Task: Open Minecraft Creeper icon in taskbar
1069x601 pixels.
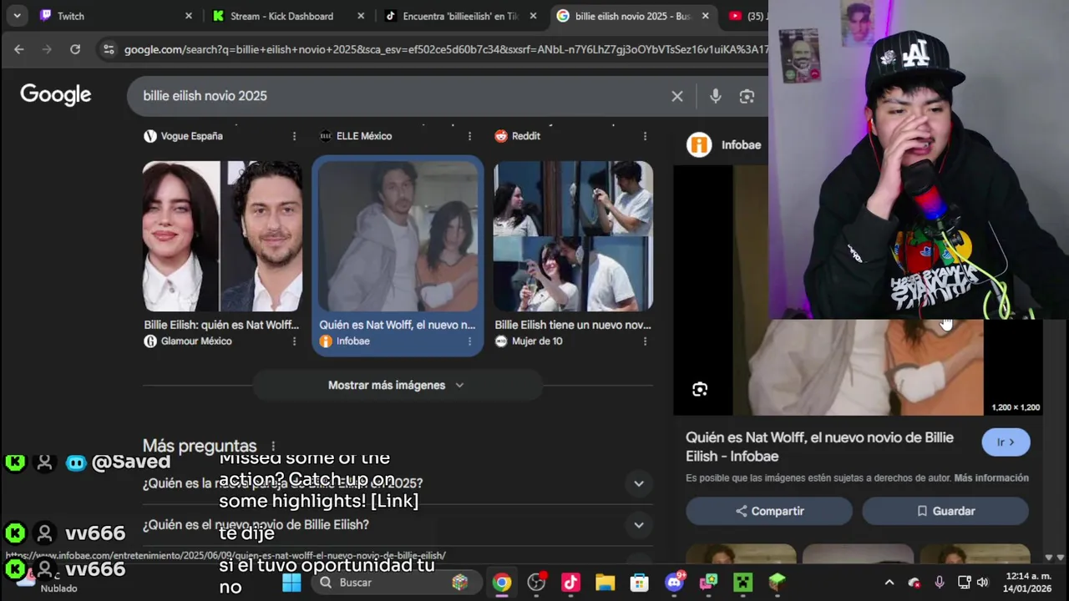Action: [742, 582]
